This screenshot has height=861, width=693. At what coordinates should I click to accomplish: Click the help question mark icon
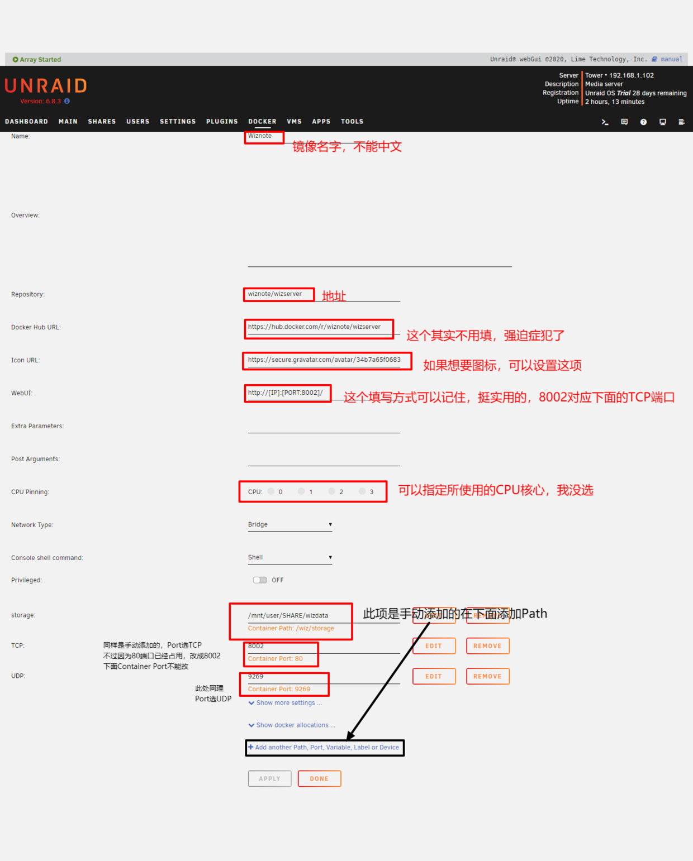(x=643, y=122)
